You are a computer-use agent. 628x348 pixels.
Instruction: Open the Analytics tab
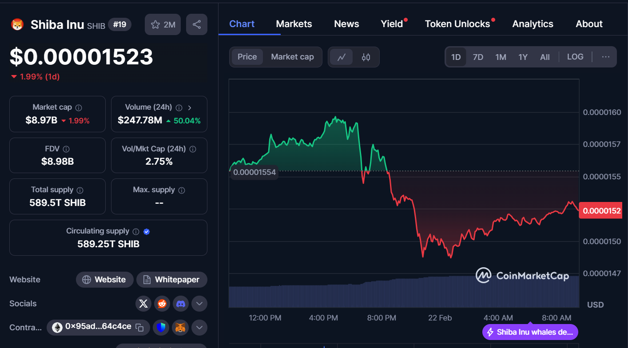click(x=533, y=24)
